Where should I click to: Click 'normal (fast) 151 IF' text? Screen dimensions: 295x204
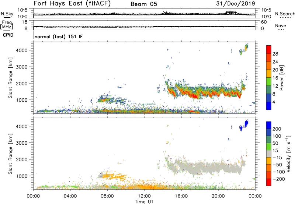pyautogui.click(x=59, y=36)
